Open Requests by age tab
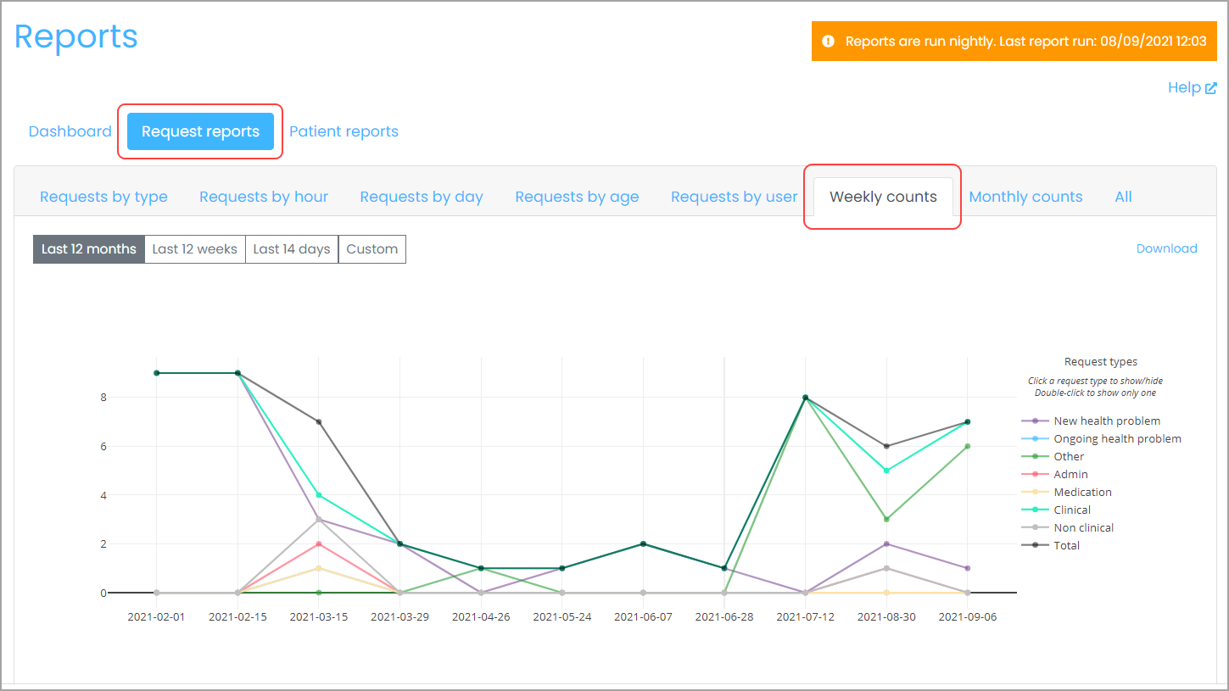The width and height of the screenshot is (1229, 691). 577,197
